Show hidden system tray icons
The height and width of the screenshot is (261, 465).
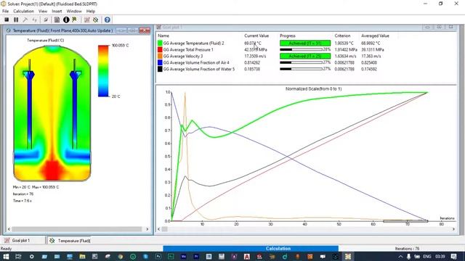coord(400,257)
